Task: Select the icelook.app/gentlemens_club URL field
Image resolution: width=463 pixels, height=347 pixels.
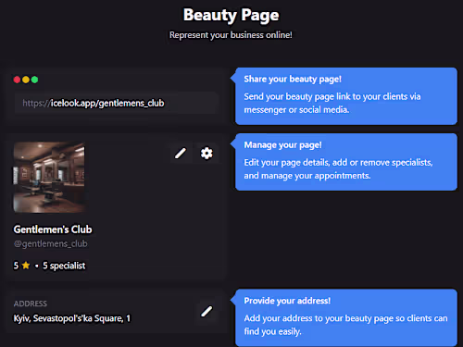Action: click(117, 103)
